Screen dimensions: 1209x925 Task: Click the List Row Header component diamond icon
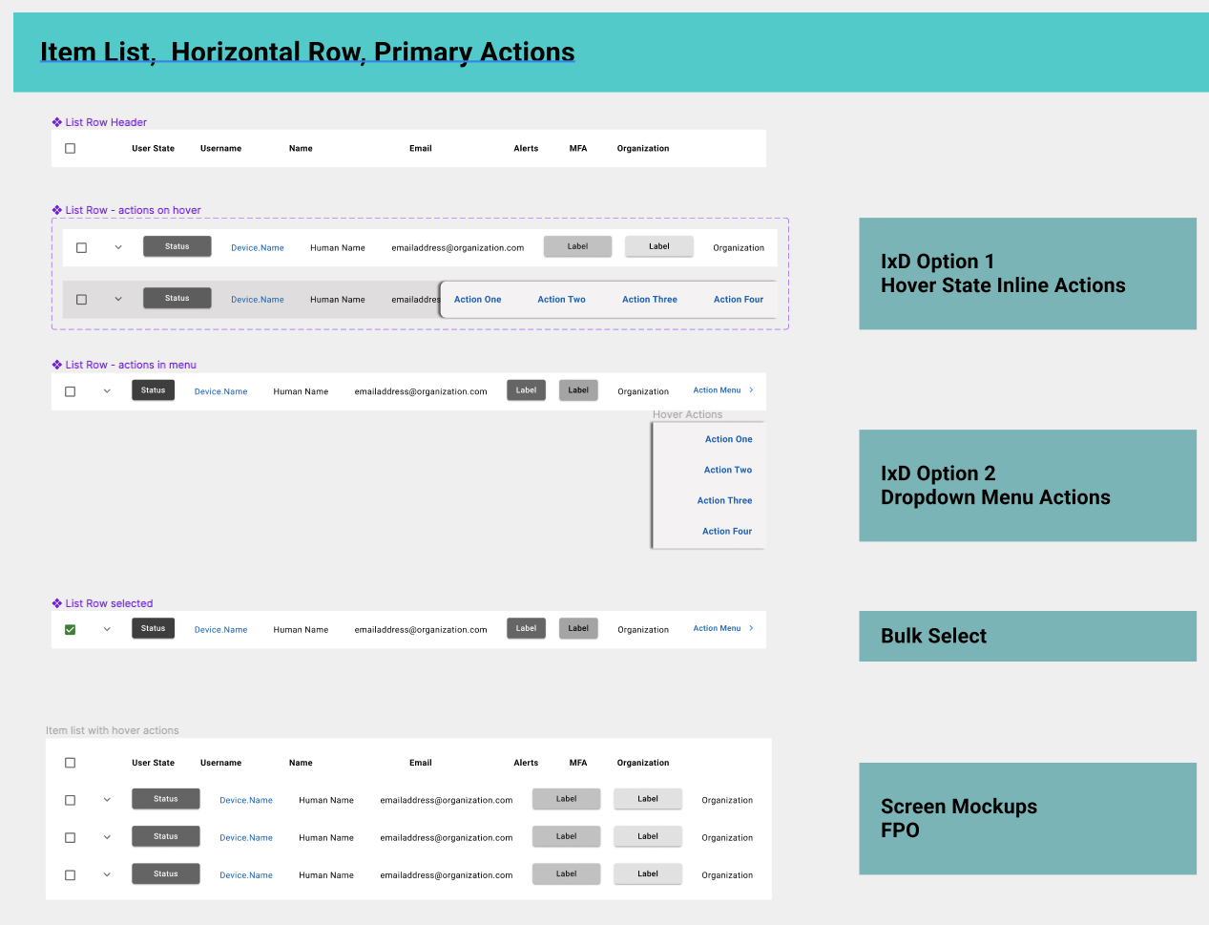pyautogui.click(x=57, y=122)
